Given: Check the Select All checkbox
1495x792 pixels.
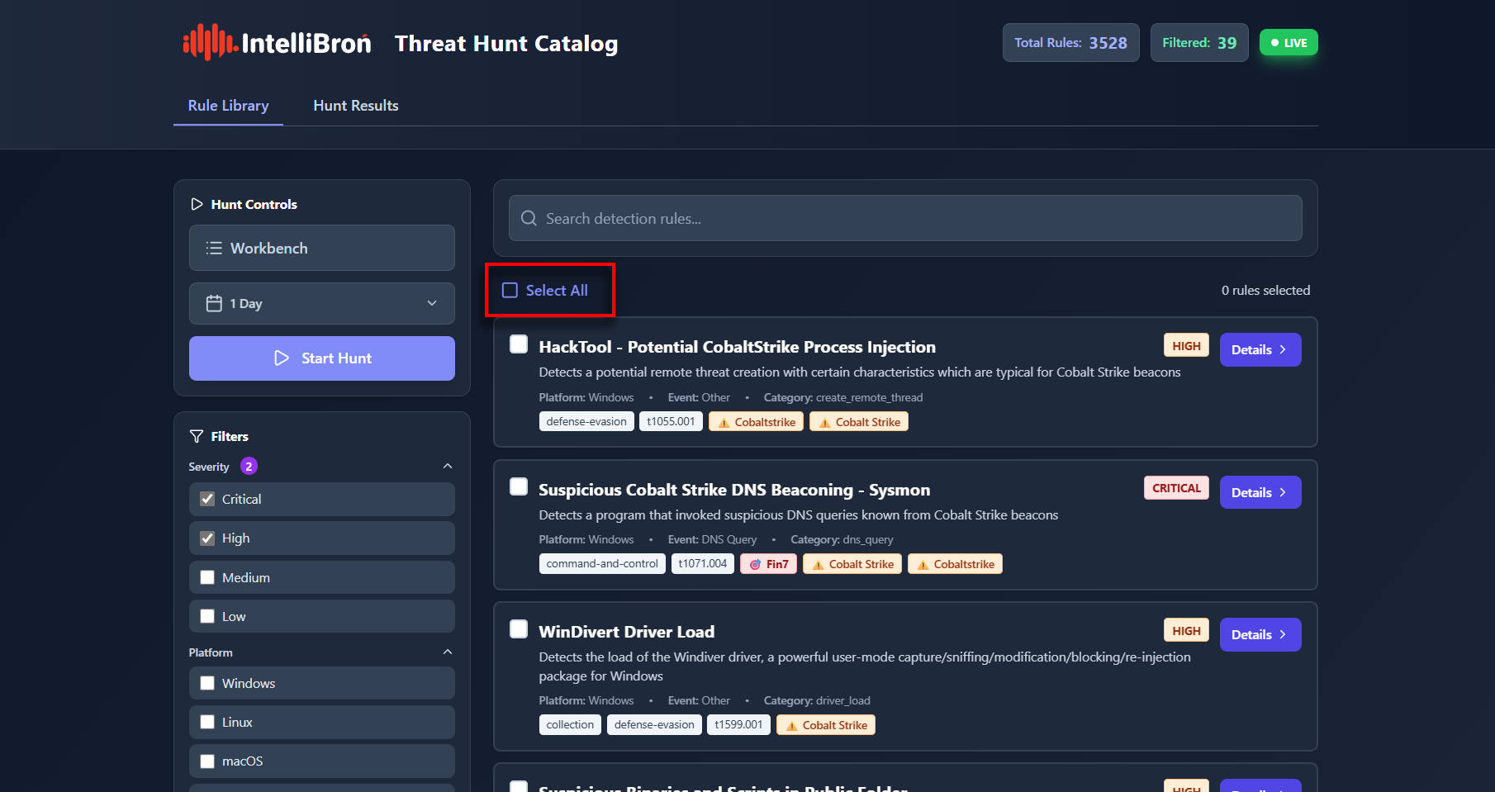Looking at the screenshot, I should (x=510, y=291).
